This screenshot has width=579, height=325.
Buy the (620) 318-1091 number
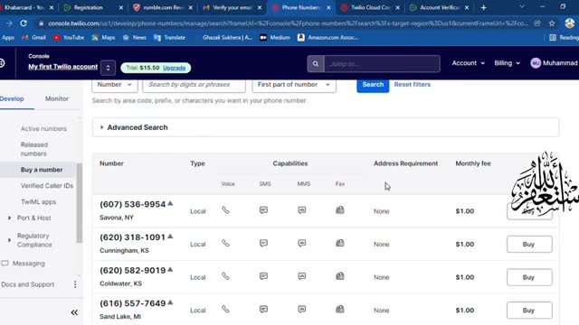pyautogui.click(x=529, y=245)
